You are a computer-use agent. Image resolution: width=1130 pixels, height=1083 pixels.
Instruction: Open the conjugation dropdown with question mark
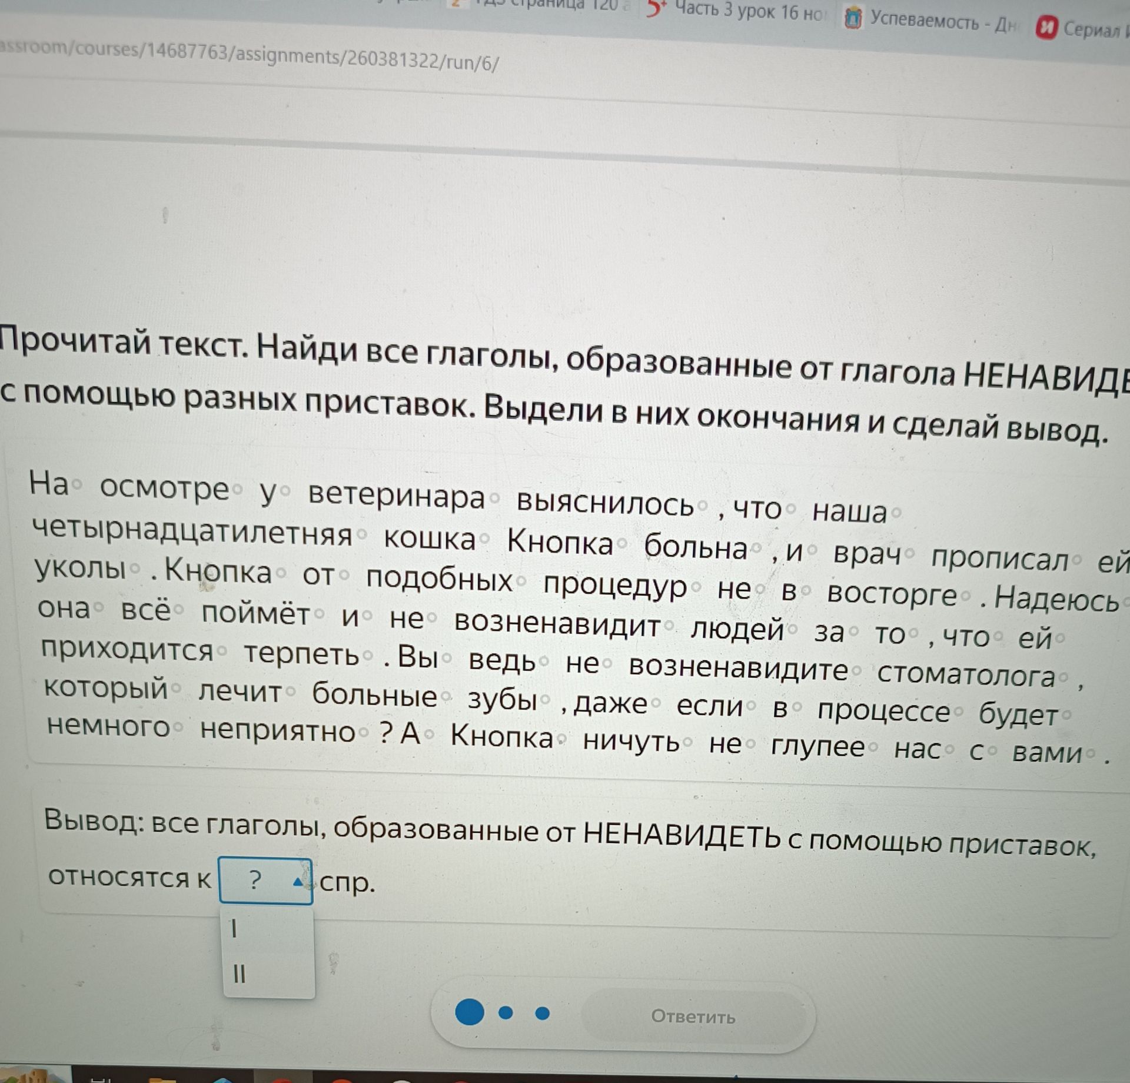pos(265,881)
